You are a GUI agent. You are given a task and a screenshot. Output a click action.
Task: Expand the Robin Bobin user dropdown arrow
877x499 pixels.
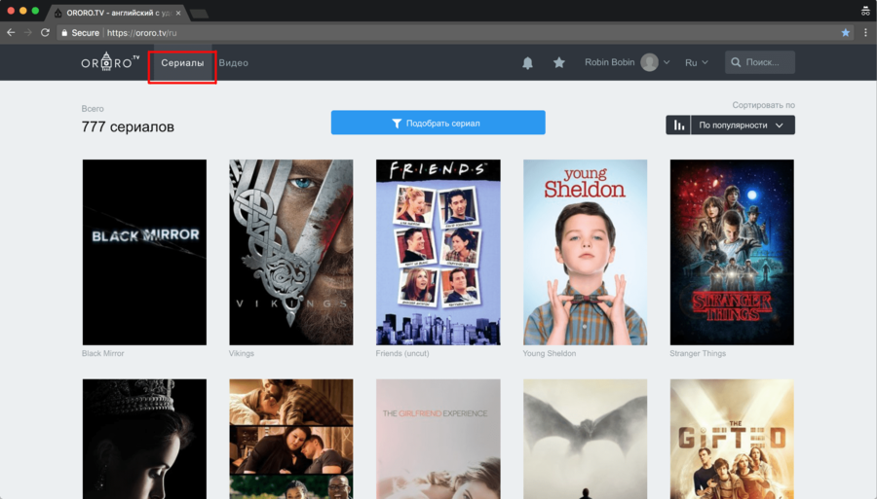pos(667,62)
